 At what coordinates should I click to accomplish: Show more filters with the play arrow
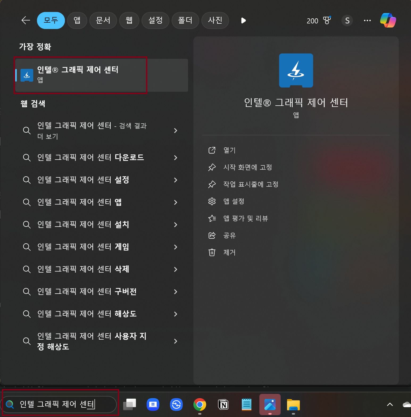point(243,20)
